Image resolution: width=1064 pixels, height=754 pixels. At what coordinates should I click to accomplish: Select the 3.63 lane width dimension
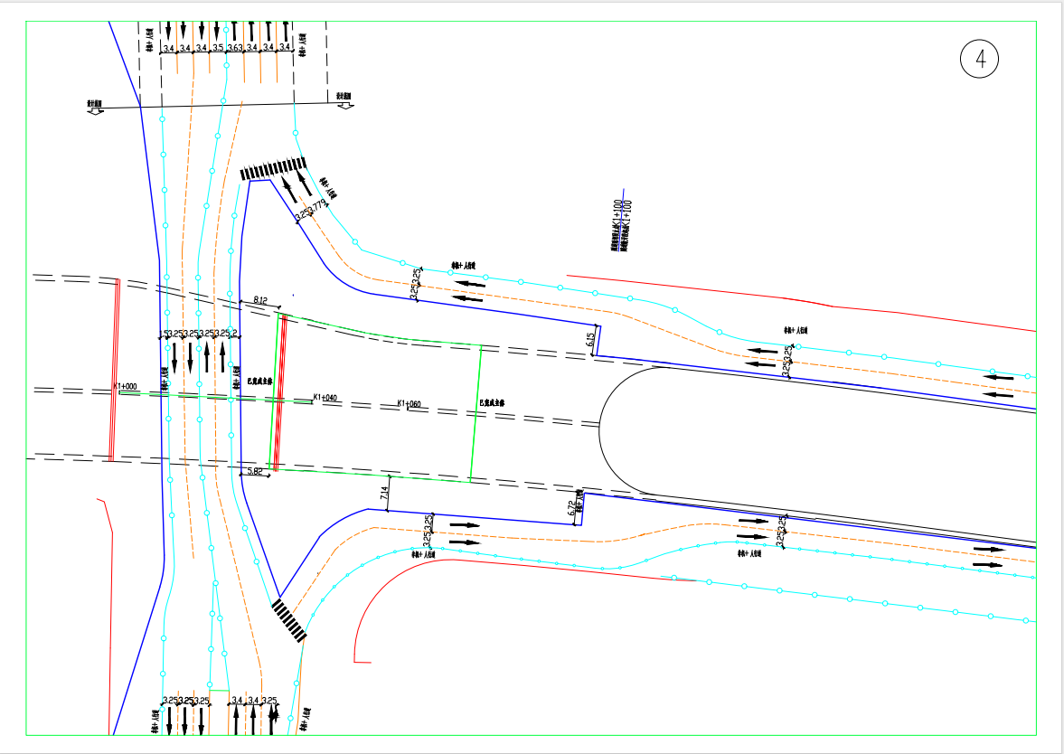pos(235,48)
